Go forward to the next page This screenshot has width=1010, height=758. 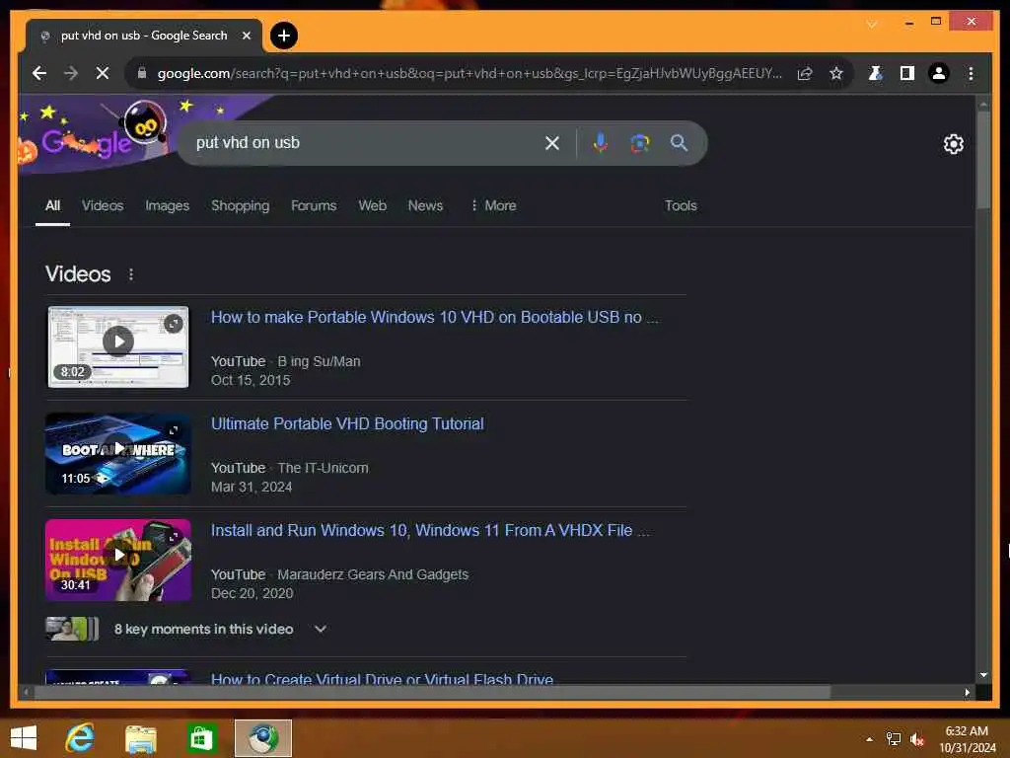(x=71, y=73)
